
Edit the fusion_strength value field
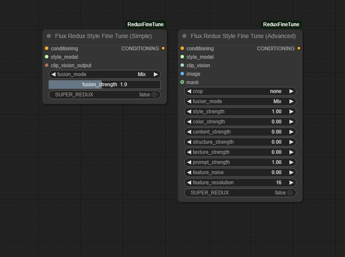pos(104,85)
